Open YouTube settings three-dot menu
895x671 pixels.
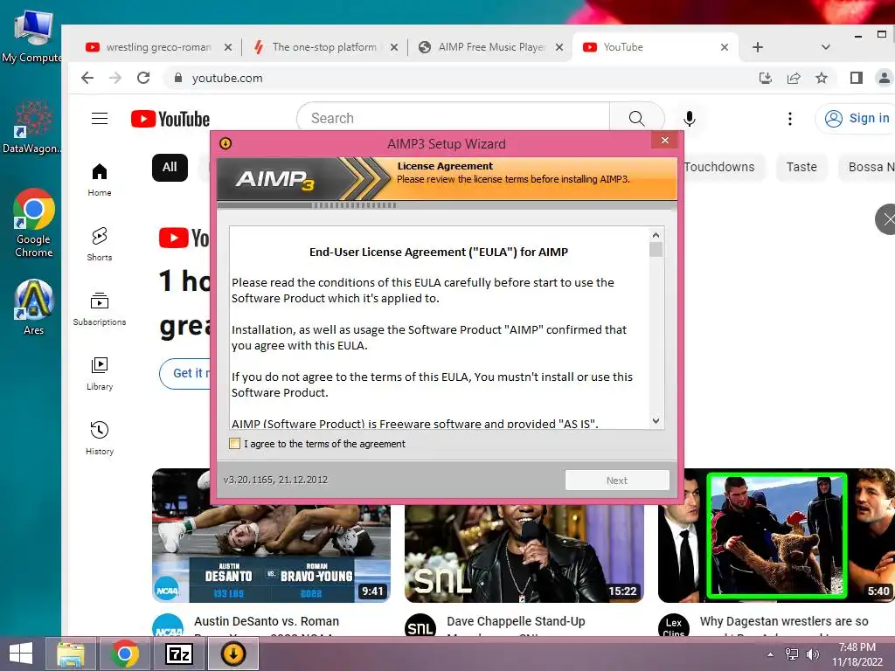point(790,118)
